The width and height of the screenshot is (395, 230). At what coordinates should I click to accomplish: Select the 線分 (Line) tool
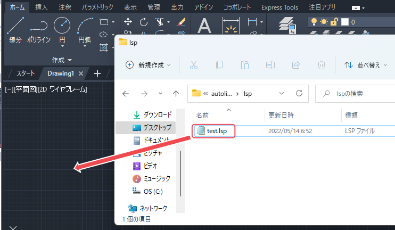point(15,29)
